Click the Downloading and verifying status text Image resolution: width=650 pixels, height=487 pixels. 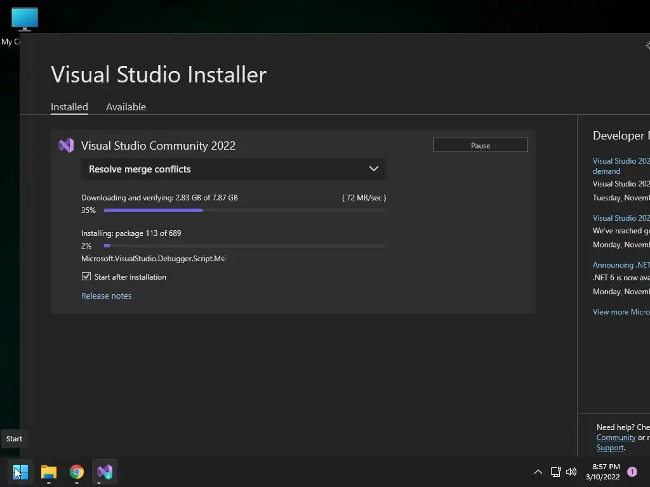click(159, 198)
